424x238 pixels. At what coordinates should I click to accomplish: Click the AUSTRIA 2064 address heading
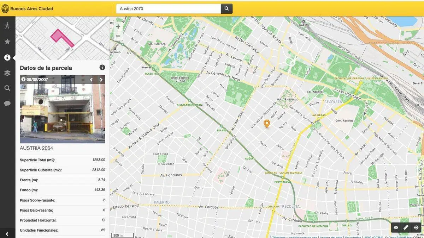36,148
